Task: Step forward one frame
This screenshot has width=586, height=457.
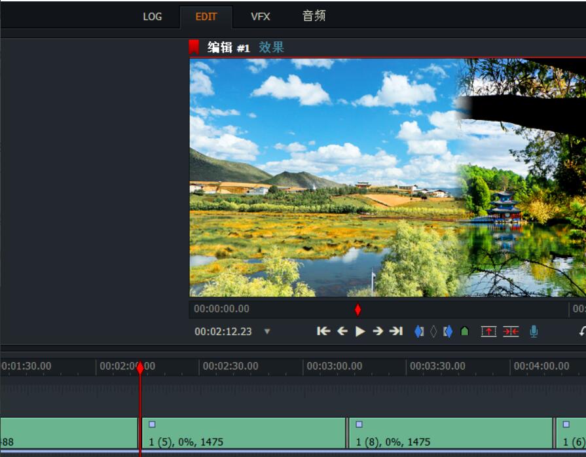Action: coord(378,331)
